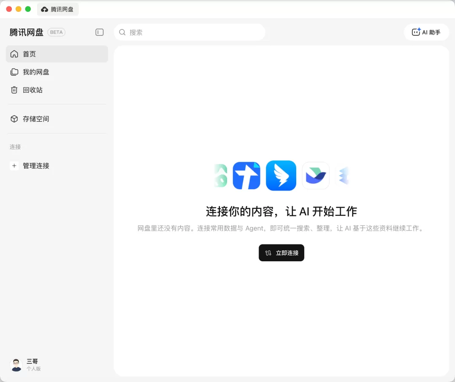The height and width of the screenshot is (382, 455).
Task: Click the trash icon beside 回收站
Action: (14, 90)
